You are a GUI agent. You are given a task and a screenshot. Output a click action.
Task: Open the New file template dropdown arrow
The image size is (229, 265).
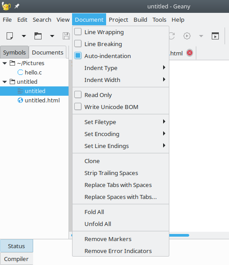click(x=24, y=36)
